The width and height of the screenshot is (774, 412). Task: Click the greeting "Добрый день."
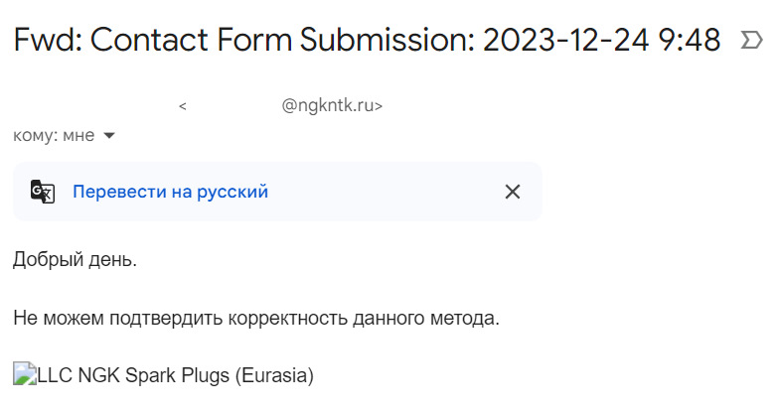[x=75, y=260]
